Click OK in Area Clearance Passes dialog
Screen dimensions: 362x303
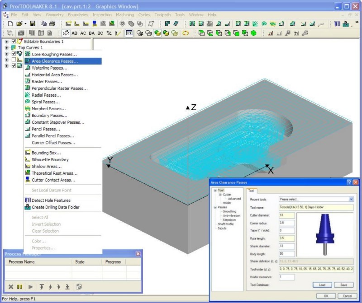point(326,296)
